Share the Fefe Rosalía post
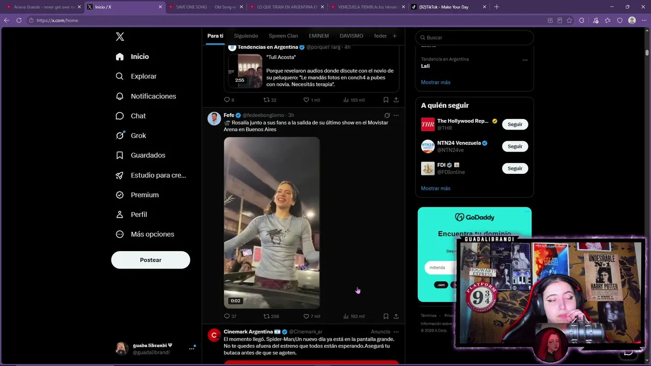The image size is (651, 366). pyautogui.click(x=396, y=316)
